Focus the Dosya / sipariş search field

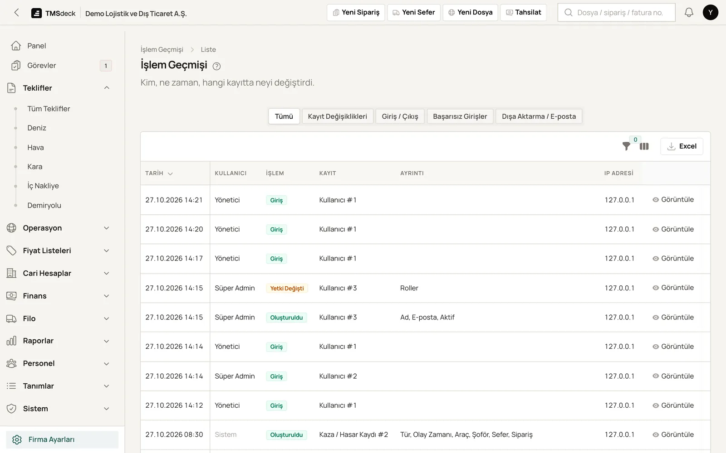click(x=617, y=13)
